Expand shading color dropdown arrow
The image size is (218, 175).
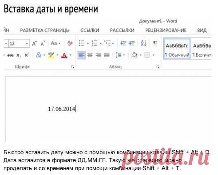point(140,55)
